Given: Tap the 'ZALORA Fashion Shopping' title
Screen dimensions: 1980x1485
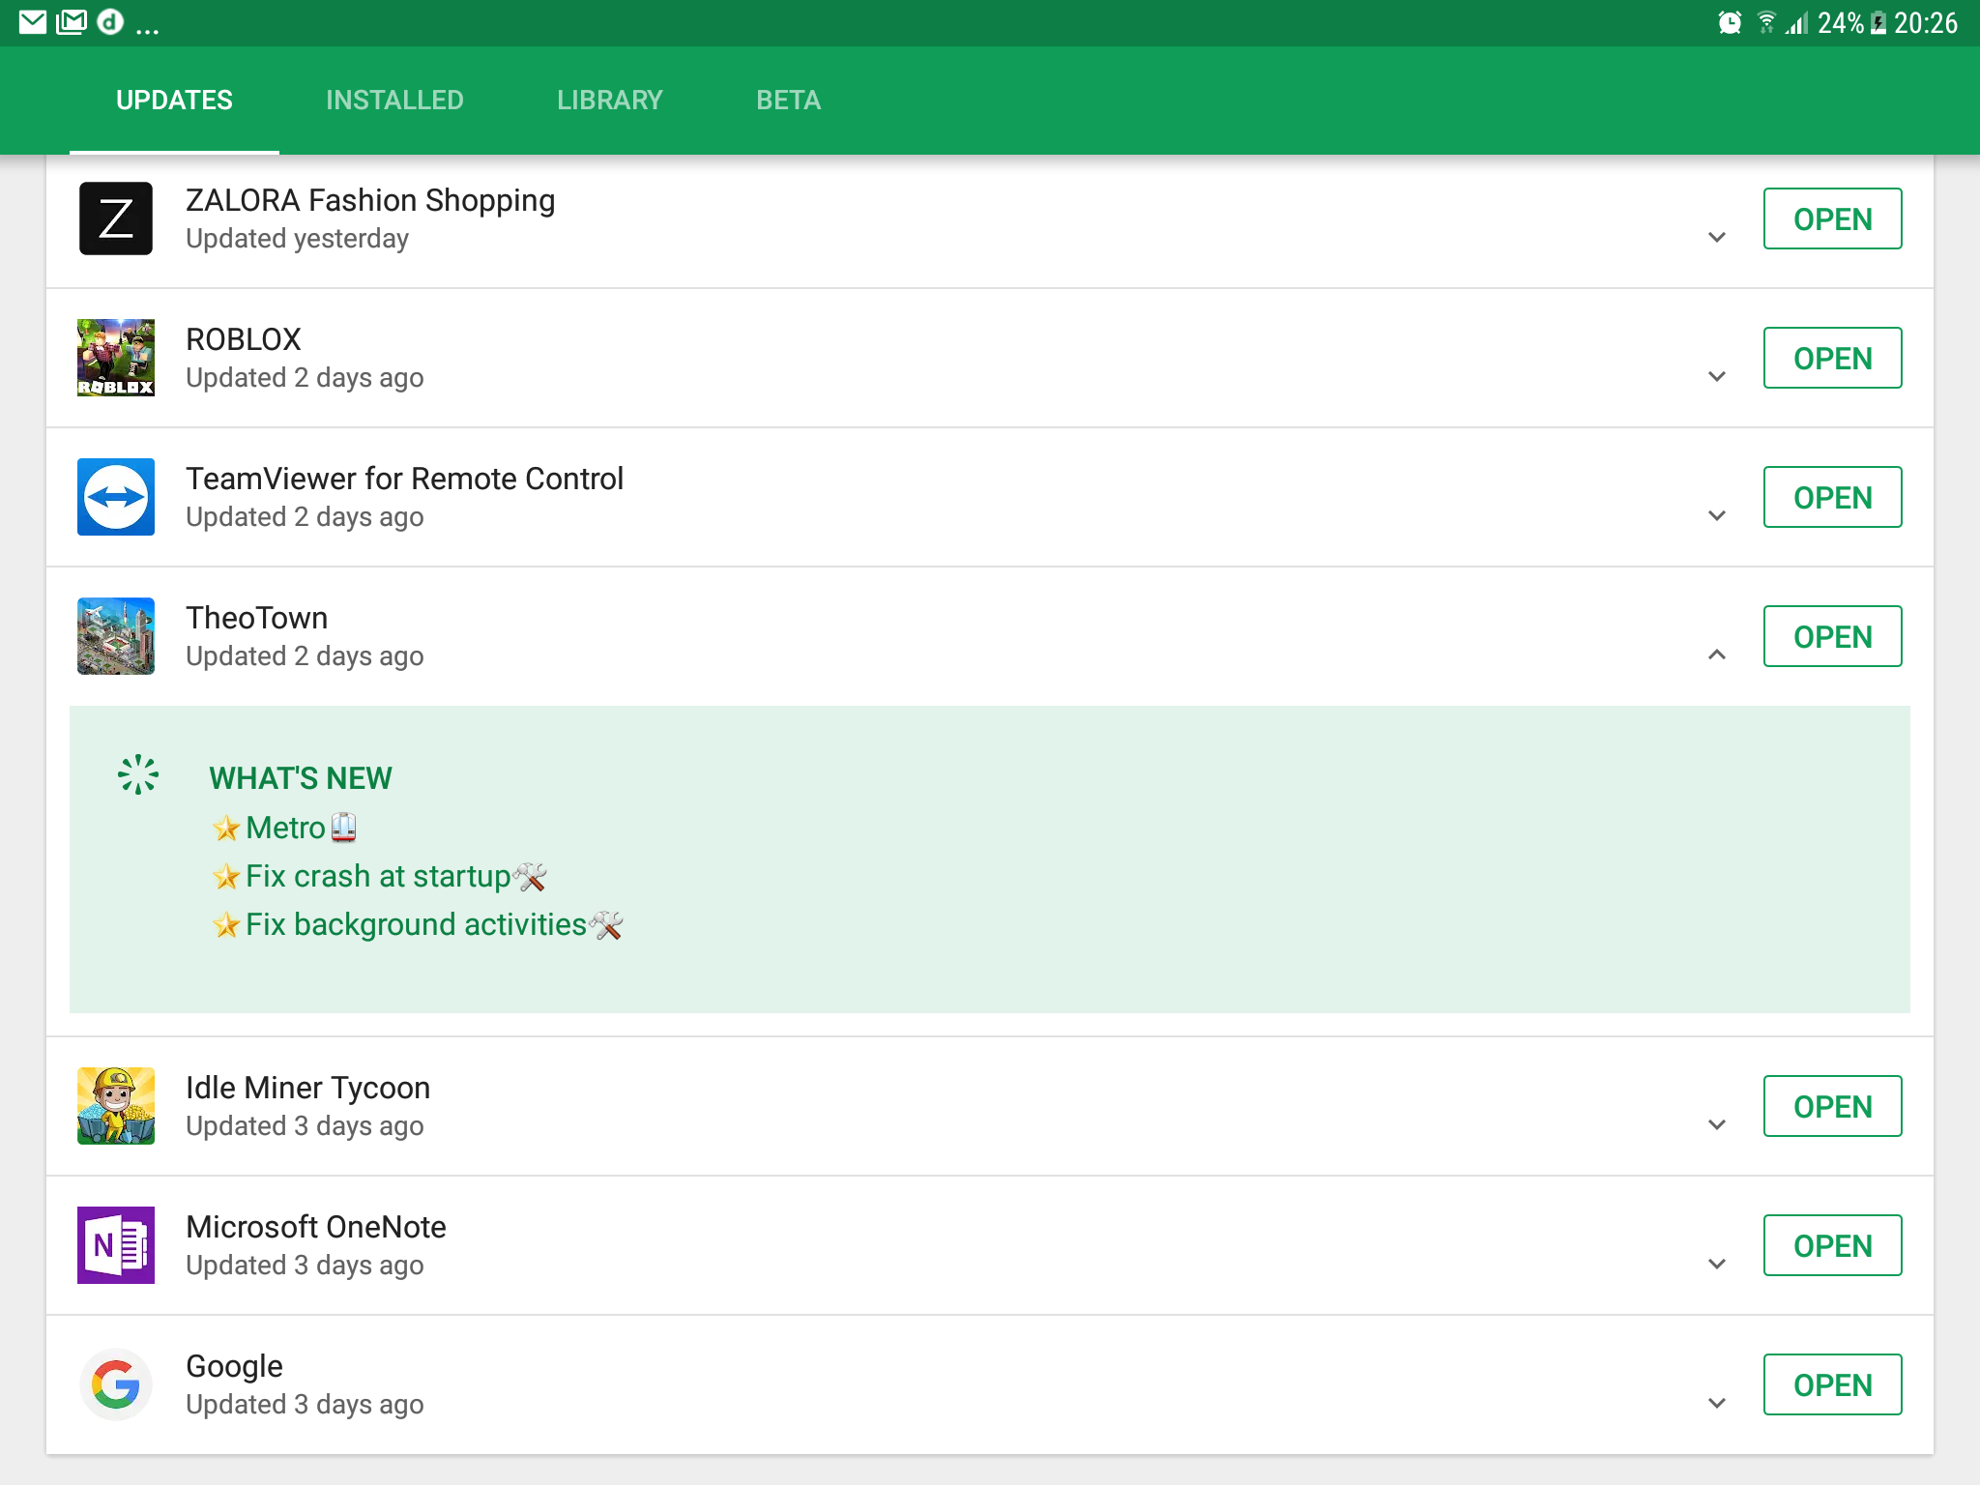Looking at the screenshot, I should coord(370,200).
